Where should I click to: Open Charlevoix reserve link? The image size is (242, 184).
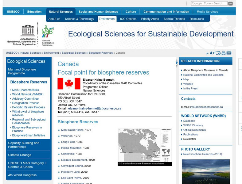[68, 154]
